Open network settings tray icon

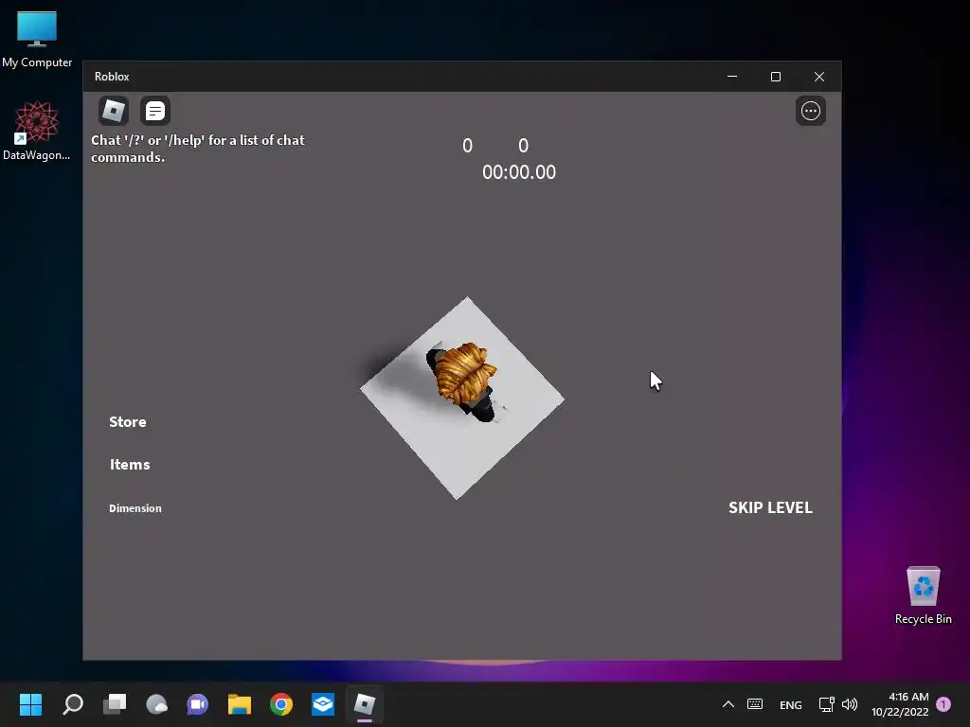(x=826, y=704)
